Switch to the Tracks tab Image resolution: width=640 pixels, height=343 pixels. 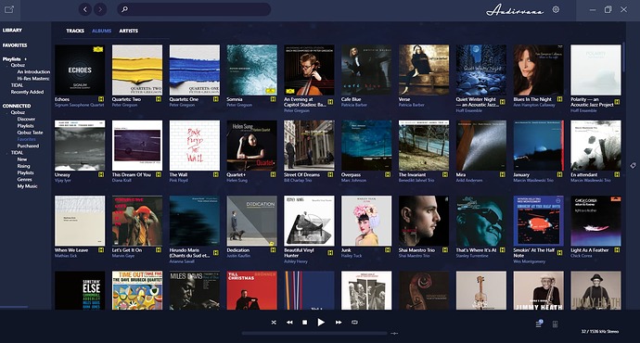[75, 31]
